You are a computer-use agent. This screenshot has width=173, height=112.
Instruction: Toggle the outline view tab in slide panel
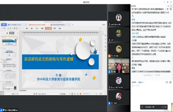7,33
